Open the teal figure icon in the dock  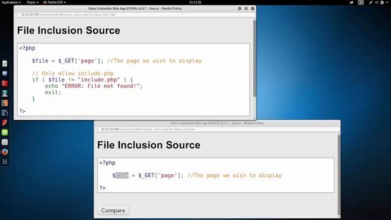pos(5,94)
